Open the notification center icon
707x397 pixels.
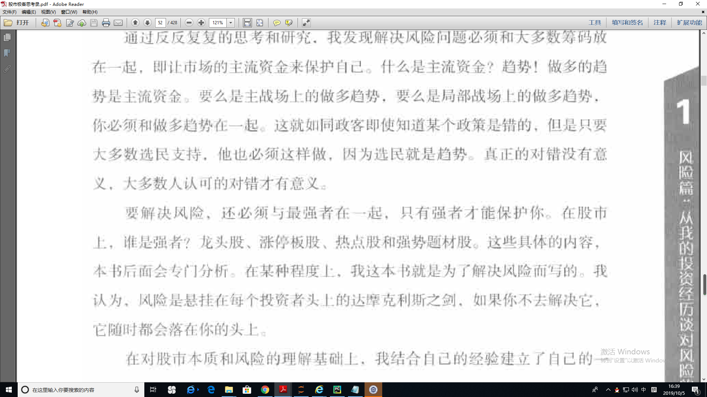(696, 390)
